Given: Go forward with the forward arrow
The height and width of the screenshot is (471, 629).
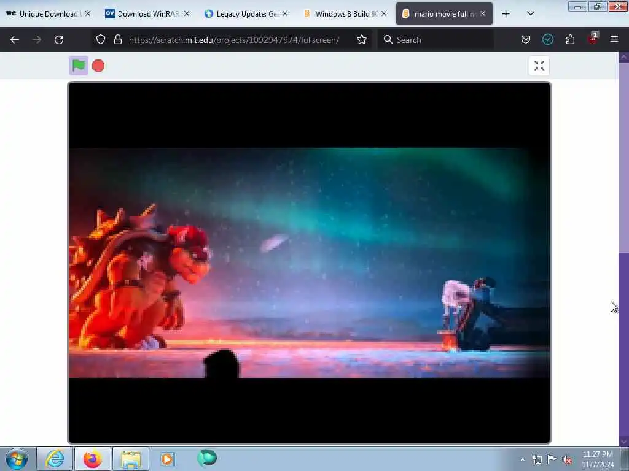Looking at the screenshot, I should pos(37,40).
